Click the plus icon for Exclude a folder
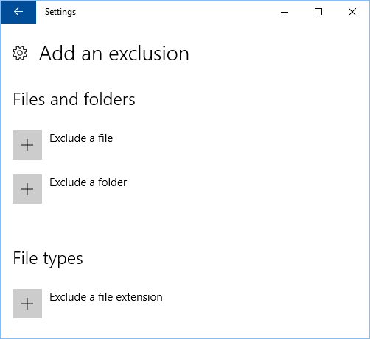370x339 pixels. click(27, 189)
